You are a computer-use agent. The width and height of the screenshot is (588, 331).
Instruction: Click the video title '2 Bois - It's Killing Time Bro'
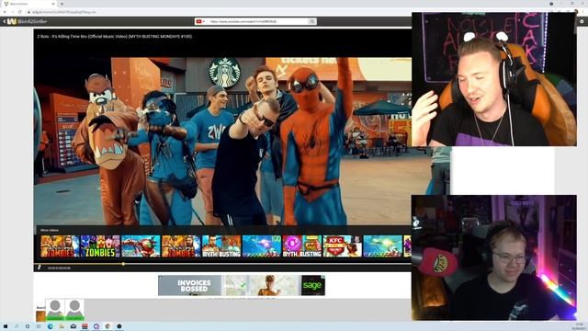[x=114, y=37]
